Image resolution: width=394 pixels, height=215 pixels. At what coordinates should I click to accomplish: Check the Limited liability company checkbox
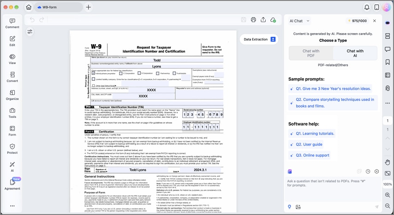(93, 79)
